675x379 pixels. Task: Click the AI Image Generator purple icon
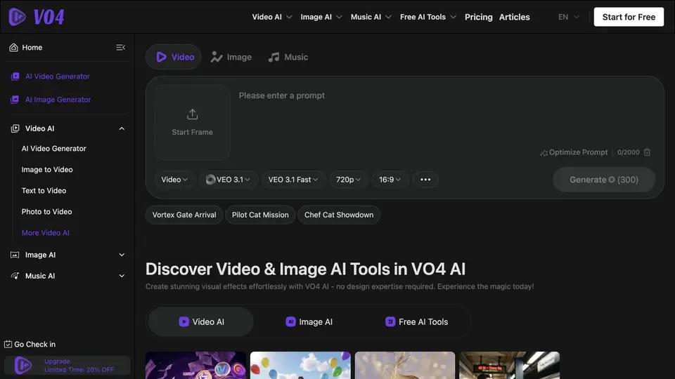[x=15, y=99]
